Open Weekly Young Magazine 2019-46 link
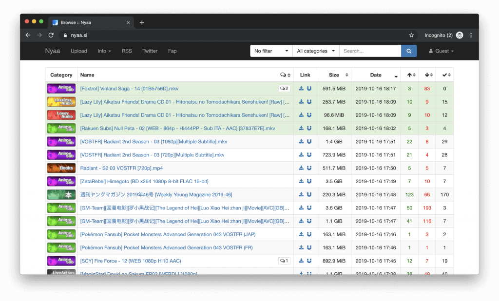499x301 pixels. click(156, 194)
